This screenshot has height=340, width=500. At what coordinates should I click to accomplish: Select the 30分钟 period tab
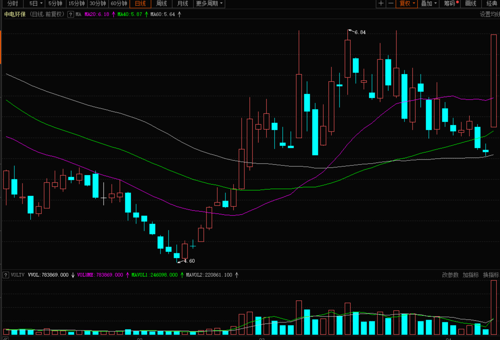click(98, 4)
